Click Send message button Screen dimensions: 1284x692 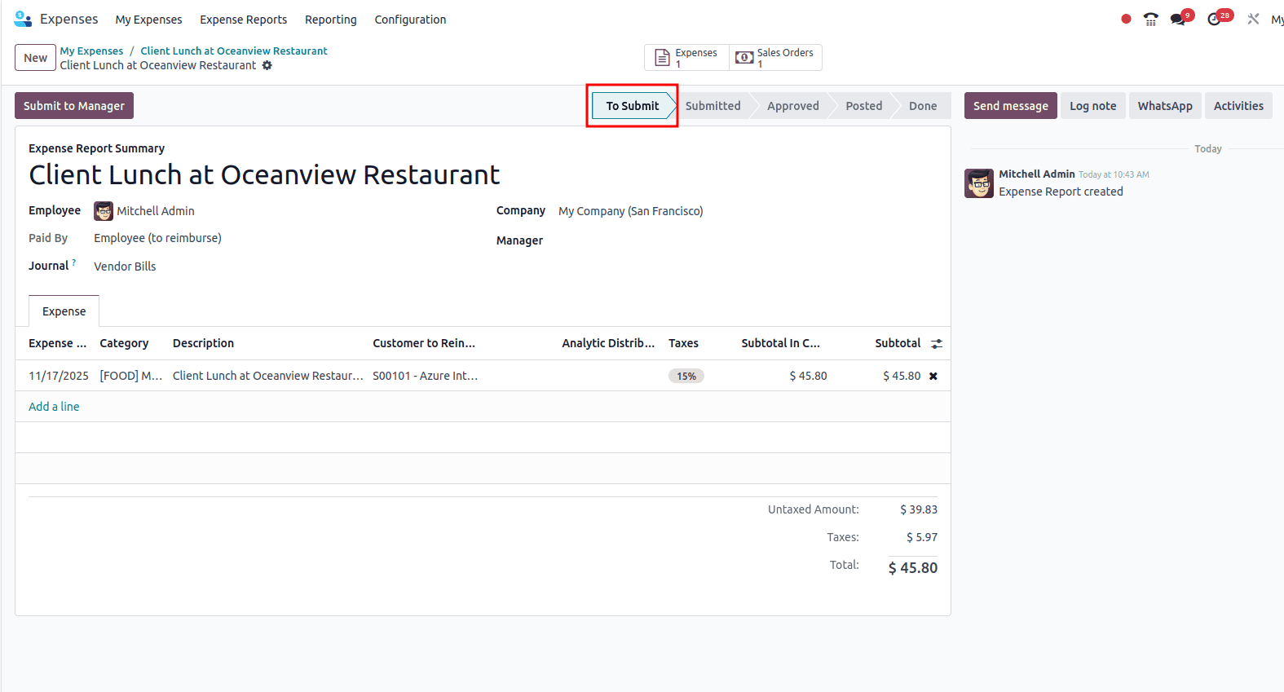point(1011,106)
